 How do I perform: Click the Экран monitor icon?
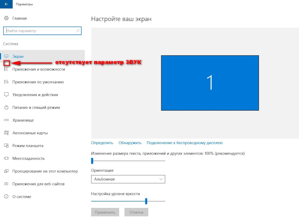(6, 56)
